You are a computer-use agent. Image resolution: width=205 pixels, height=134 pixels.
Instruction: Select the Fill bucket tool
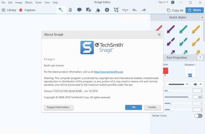98,10
